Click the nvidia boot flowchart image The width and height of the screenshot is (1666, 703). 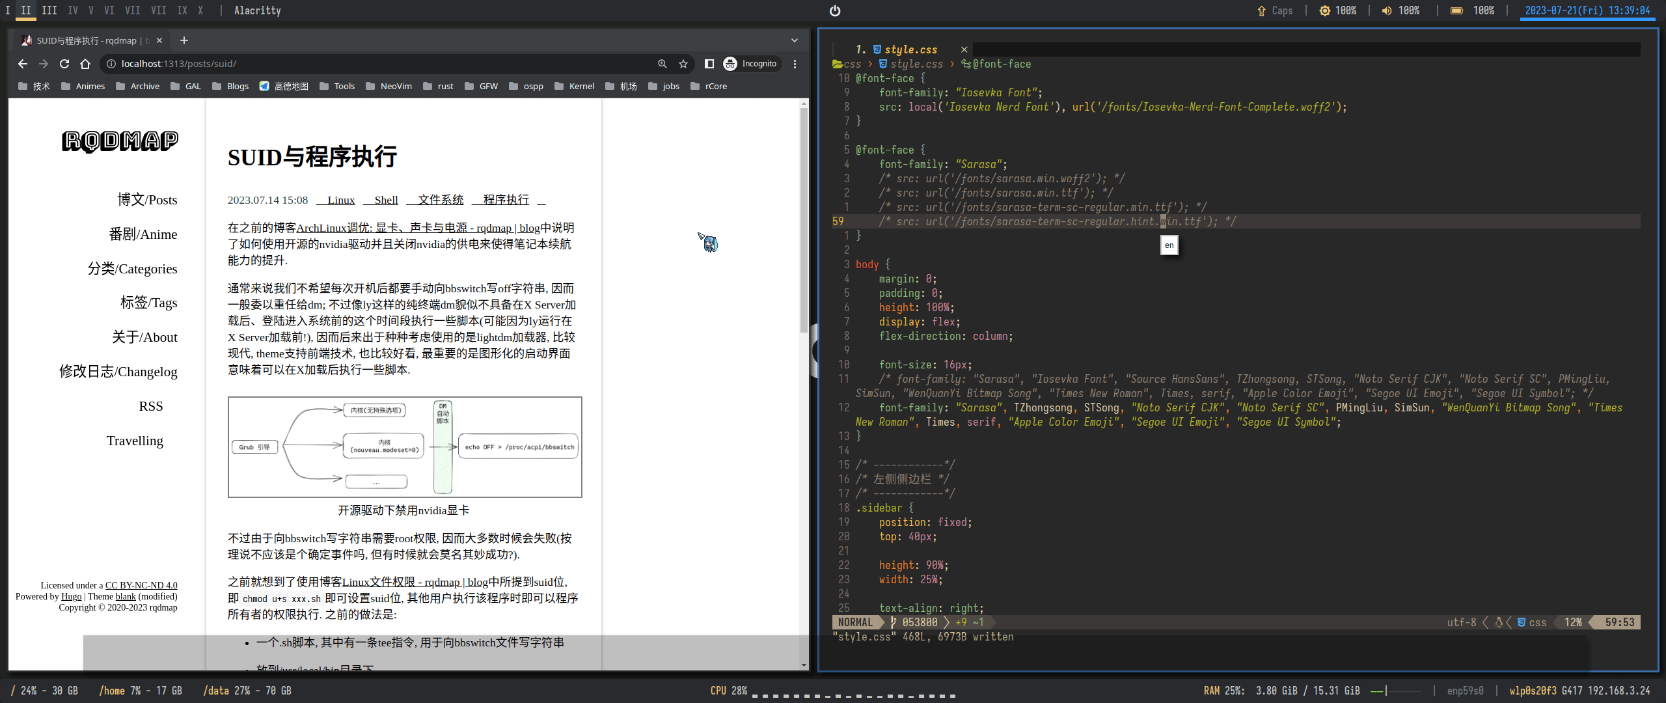[405, 447]
